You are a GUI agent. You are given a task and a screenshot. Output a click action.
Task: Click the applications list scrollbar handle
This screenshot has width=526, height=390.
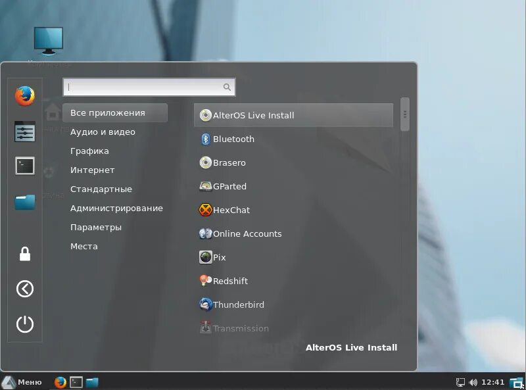pyautogui.click(x=405, y=114)
